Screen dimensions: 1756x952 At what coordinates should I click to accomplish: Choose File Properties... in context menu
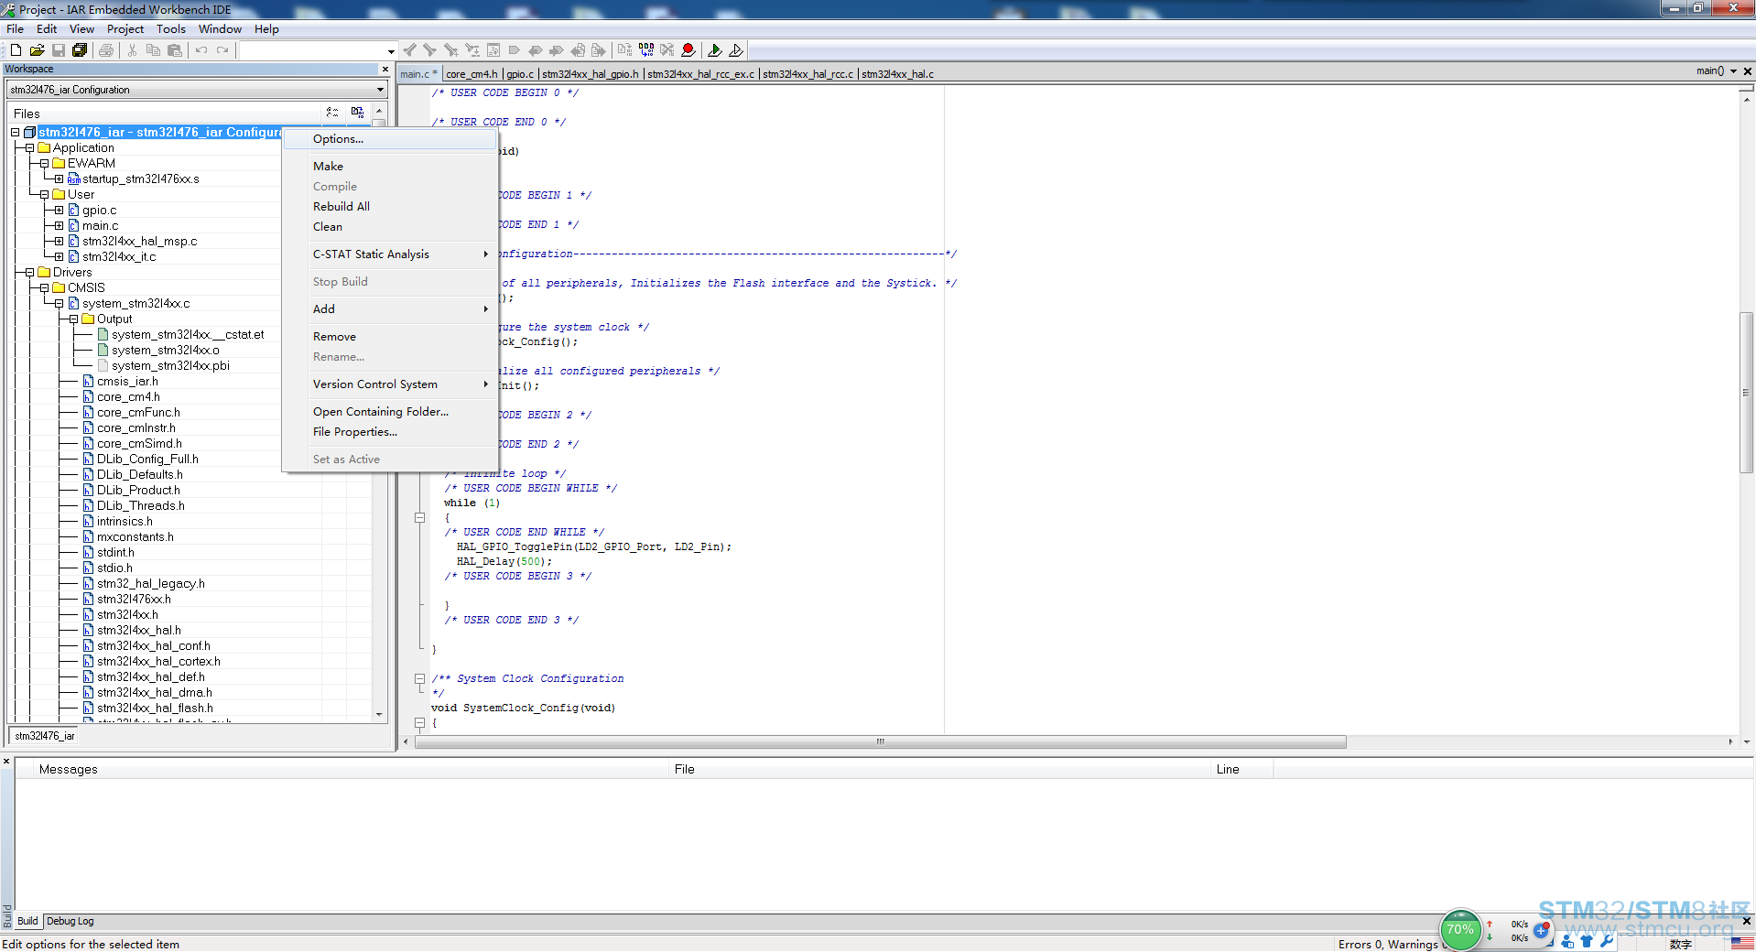[x=390, y=432]
